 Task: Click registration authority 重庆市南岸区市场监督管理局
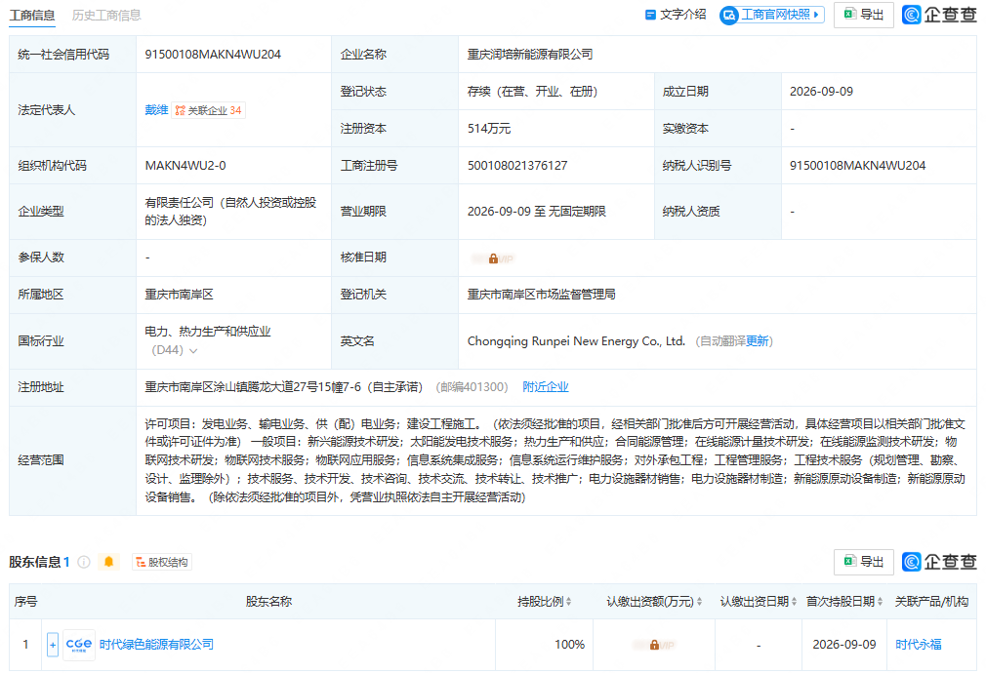pos(542,295)
